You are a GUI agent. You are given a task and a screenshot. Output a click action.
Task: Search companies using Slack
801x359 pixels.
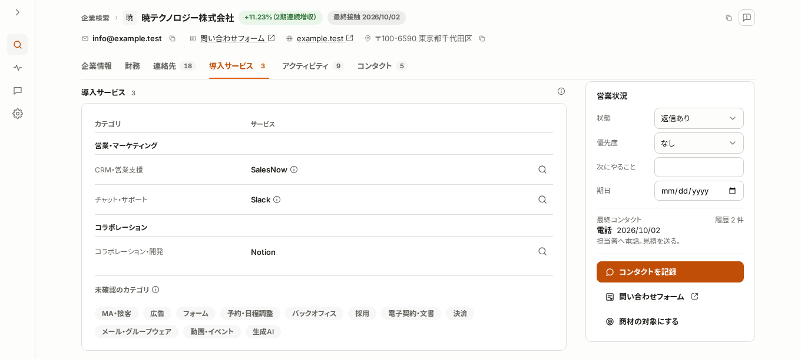(542, 200)
